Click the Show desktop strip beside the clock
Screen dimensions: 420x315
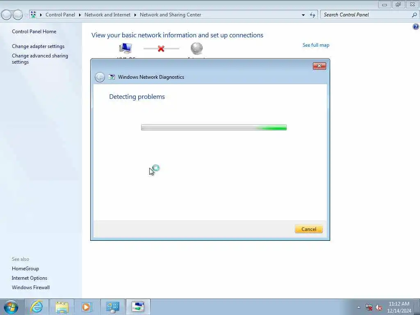(x=417, y=307)
